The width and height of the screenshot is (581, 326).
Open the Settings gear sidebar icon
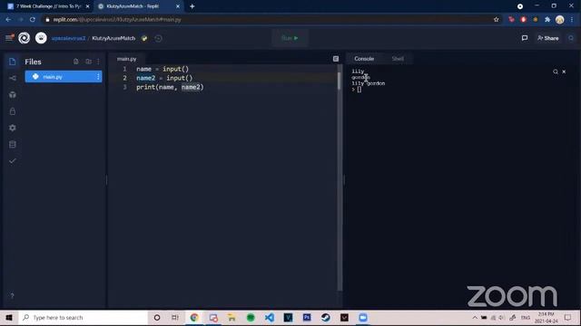click(12, 128)
